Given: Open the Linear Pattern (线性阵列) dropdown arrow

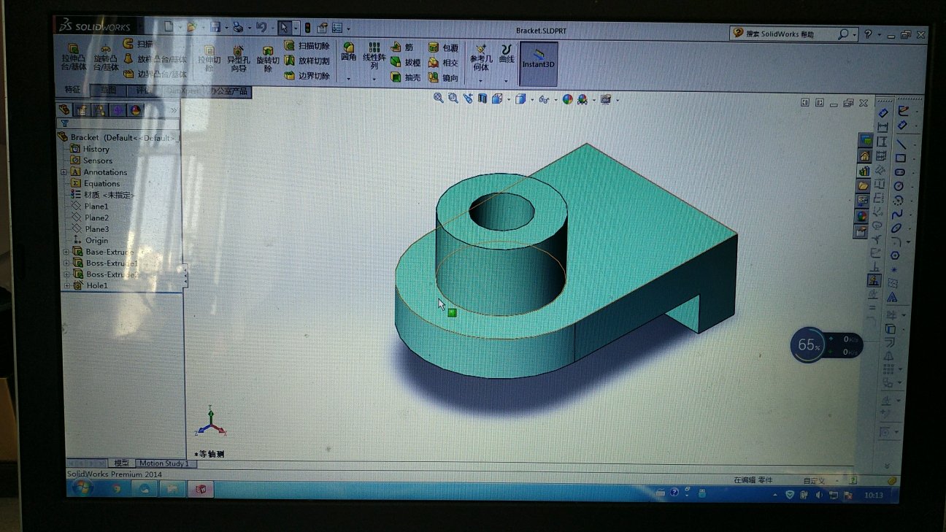Looking at the screenshot, I should 374,78.
